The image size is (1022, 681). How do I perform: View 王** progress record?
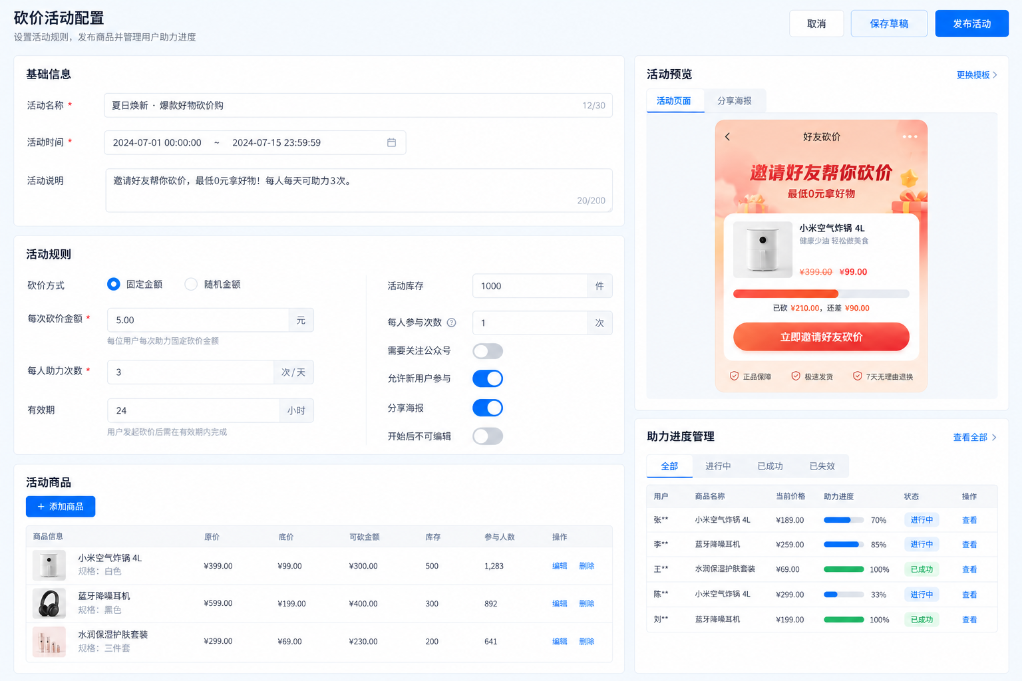pyautogui.click(x=969, y=570)
